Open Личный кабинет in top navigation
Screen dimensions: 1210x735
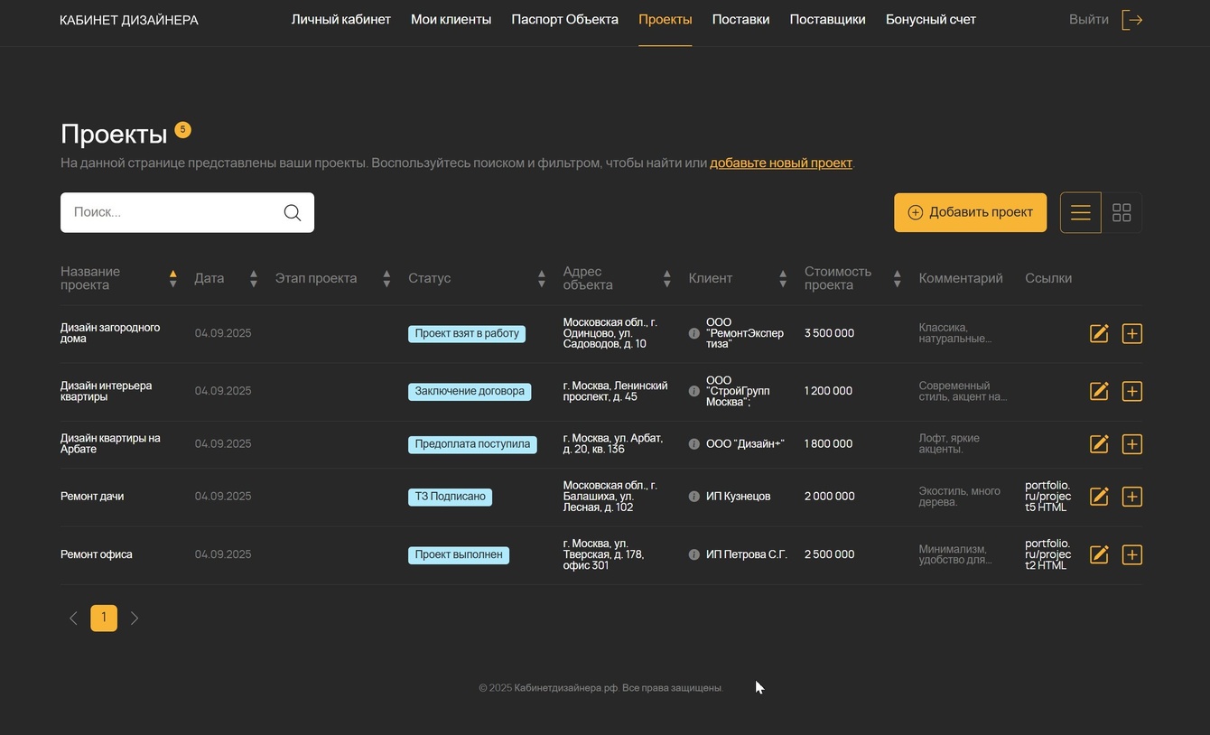(x=341, y=20)
